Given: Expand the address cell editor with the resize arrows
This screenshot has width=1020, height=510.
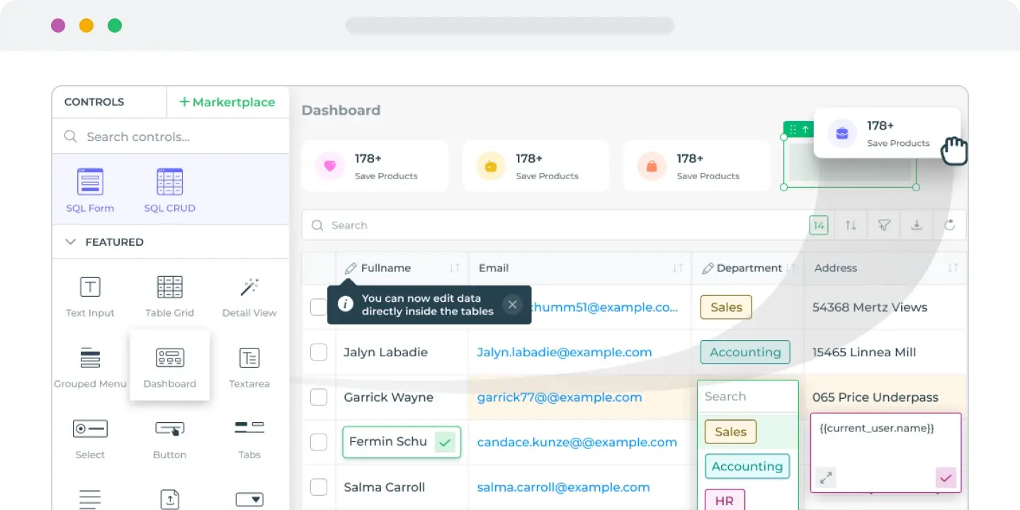Looking at the screenshot, I should coord(825,477).
